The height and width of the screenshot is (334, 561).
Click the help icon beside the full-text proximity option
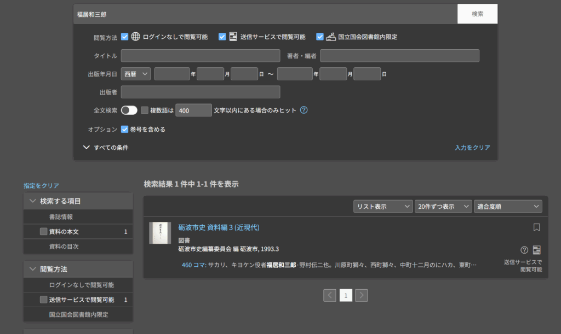click(304, 110)
